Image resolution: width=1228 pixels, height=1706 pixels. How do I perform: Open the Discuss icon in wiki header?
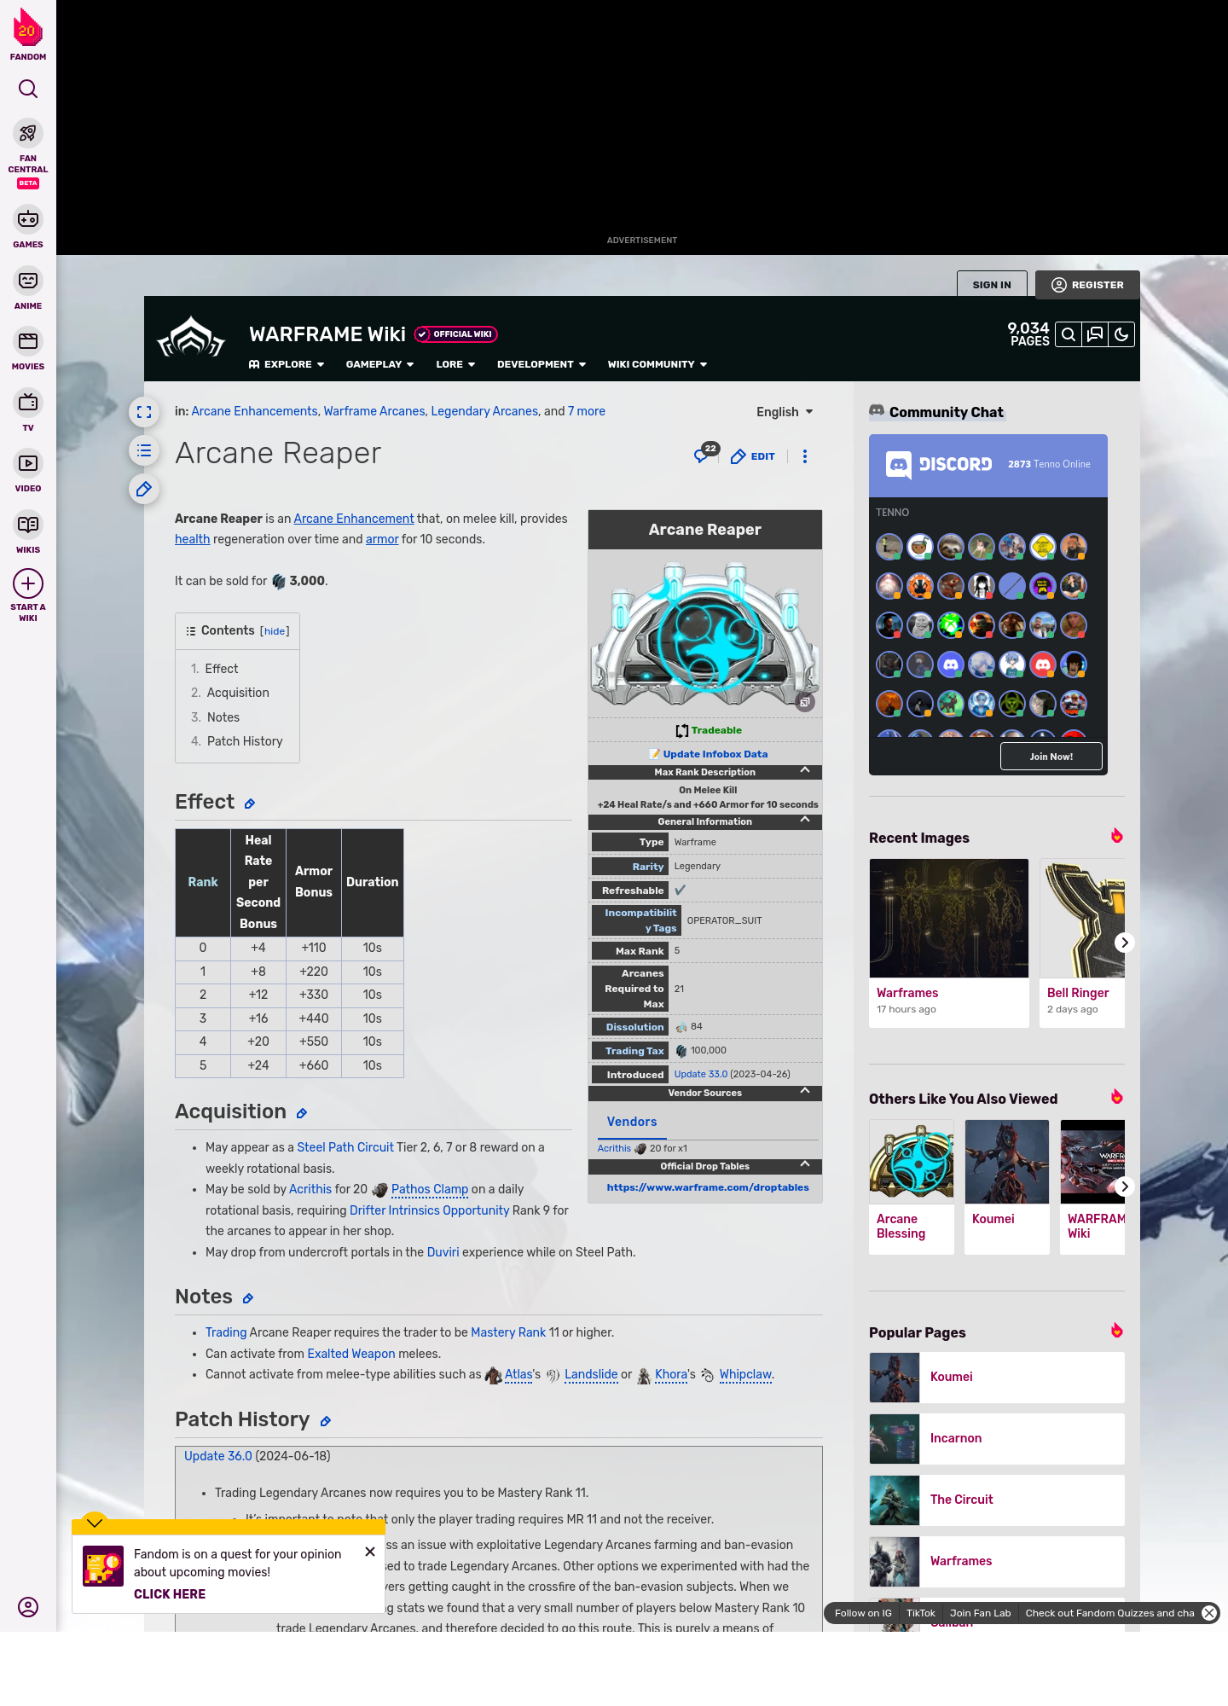(x=1095, y=334)
